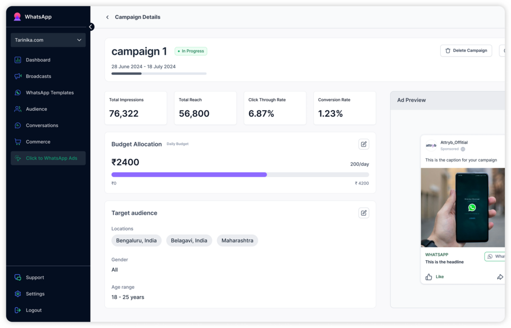
Task: Click the In Progress status badge
Action: click(x=191, y=51)
